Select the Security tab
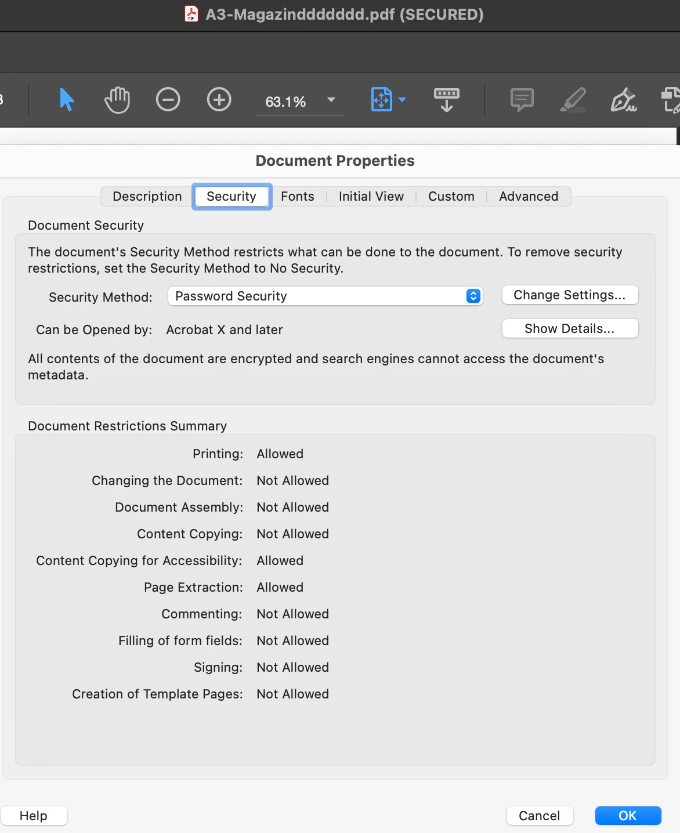680x833 pixels. click(x=232, y=197)
